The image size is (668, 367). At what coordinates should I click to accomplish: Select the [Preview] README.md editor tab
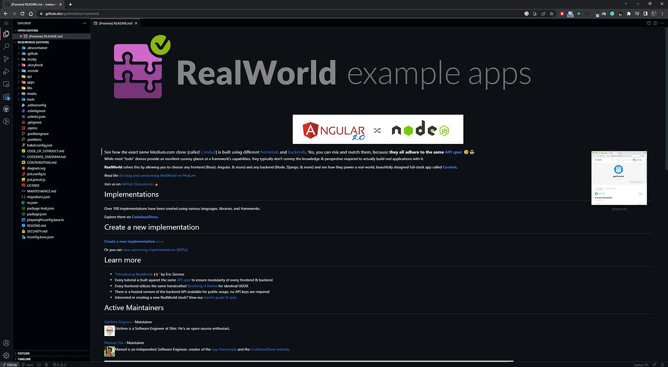coord(116,23)
